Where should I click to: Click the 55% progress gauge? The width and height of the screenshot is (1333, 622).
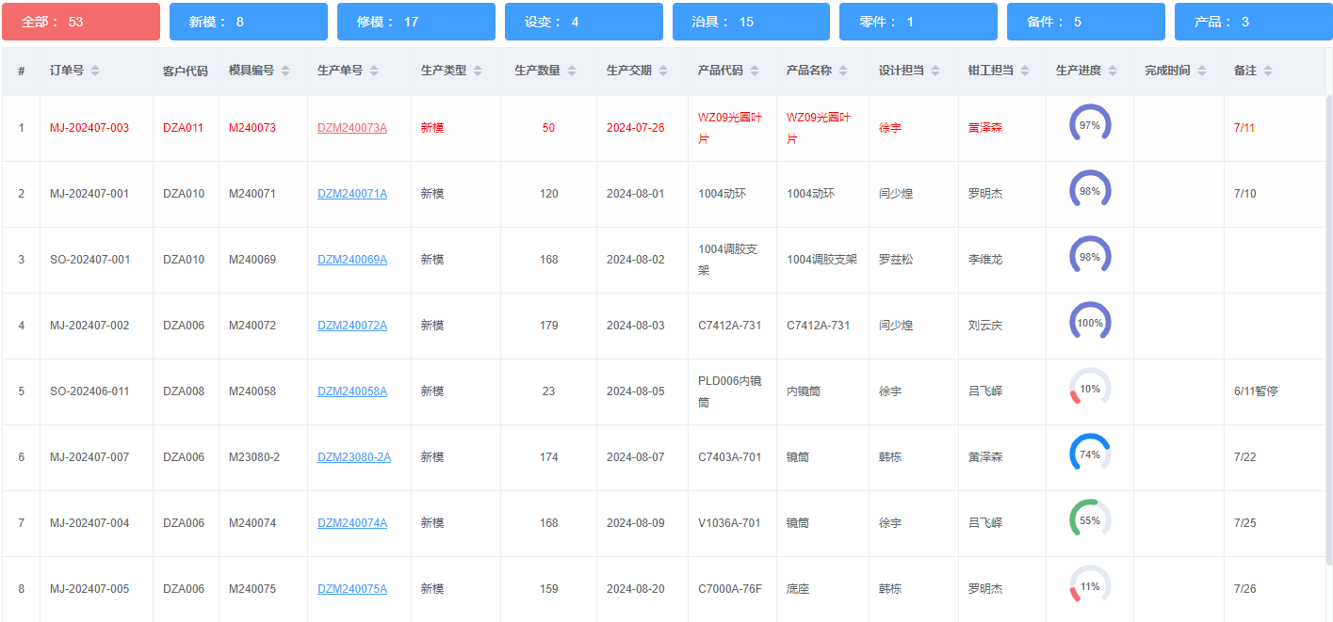[1090, 519]
